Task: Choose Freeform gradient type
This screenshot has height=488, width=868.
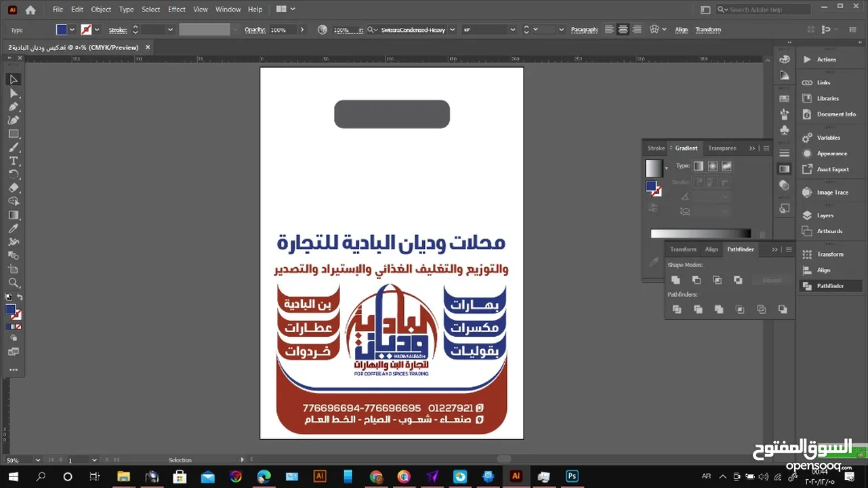Action: click(726, 166)
